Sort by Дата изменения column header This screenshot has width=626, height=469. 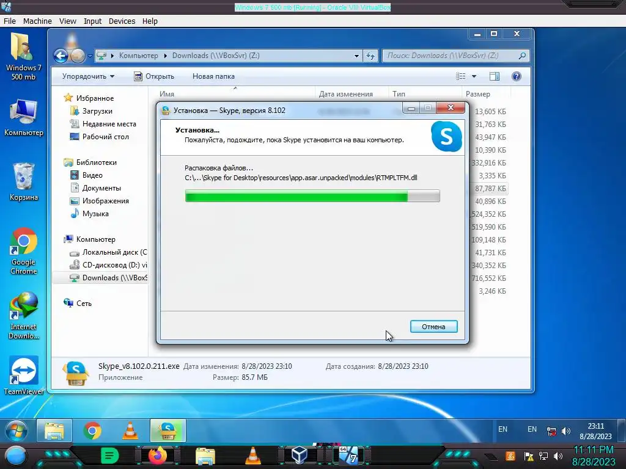(x=346, y=93)
